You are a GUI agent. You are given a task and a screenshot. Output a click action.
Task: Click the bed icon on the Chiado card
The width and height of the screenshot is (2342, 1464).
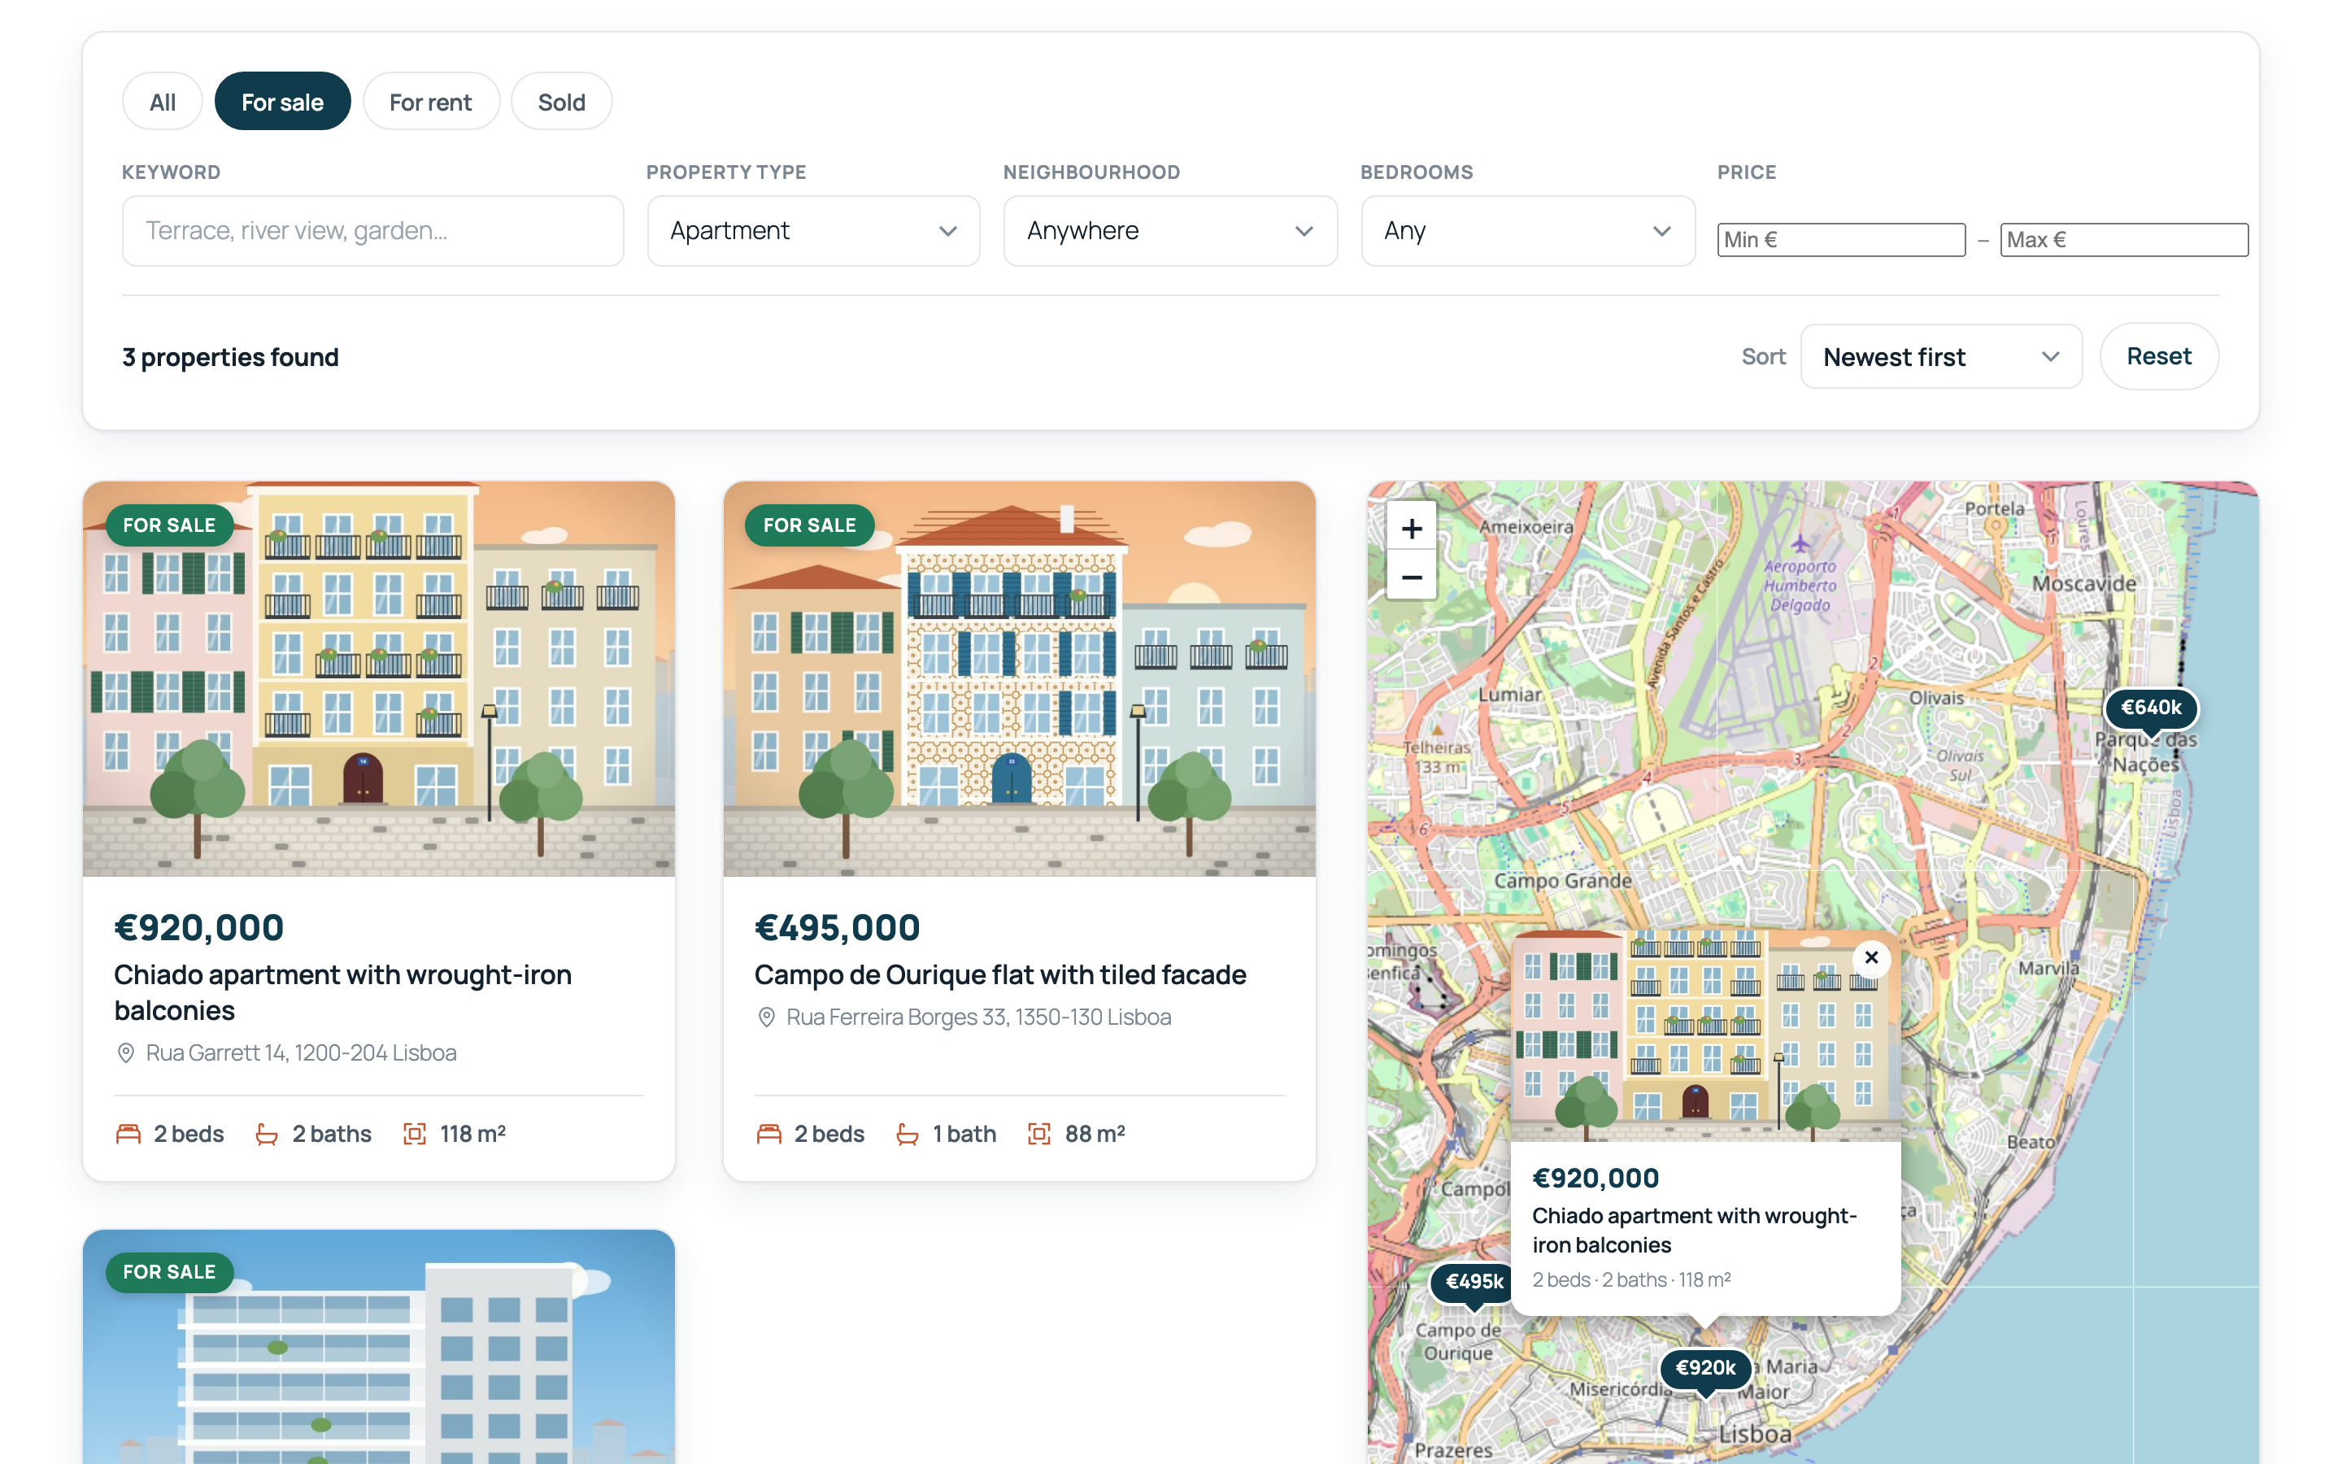point(128,1134)
